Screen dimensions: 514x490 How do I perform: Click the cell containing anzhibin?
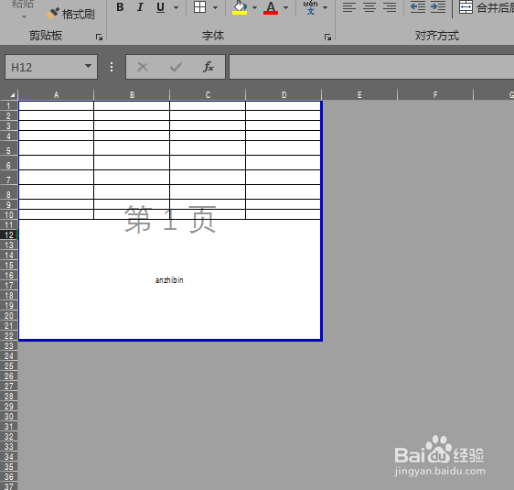click(169, 280)
